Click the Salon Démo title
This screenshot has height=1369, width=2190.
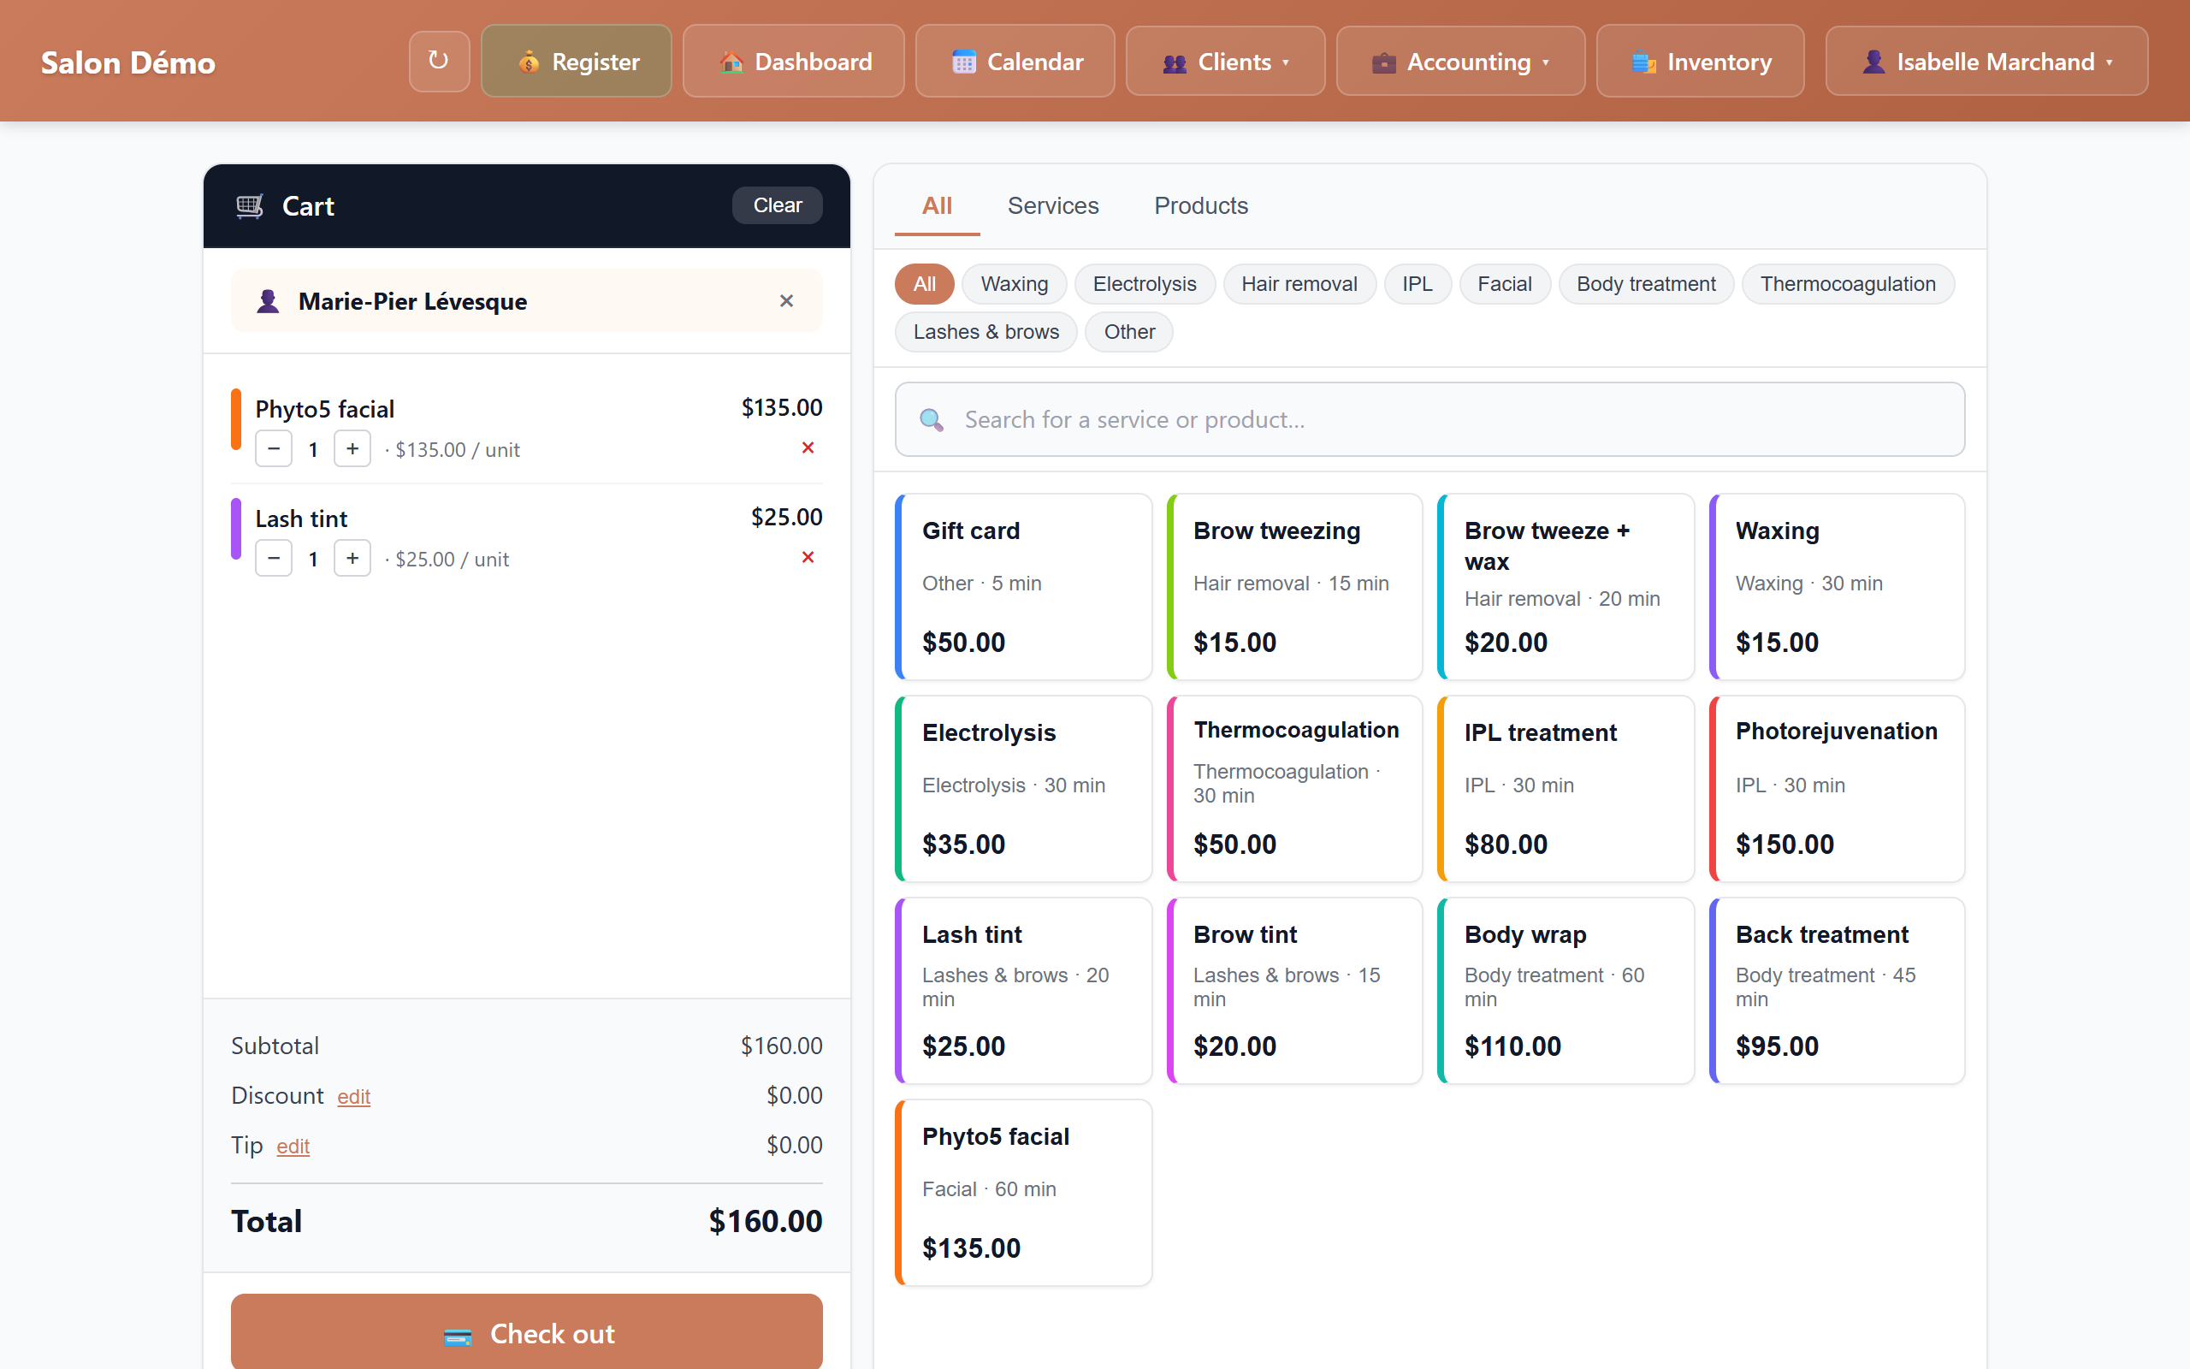coord(127,62)
